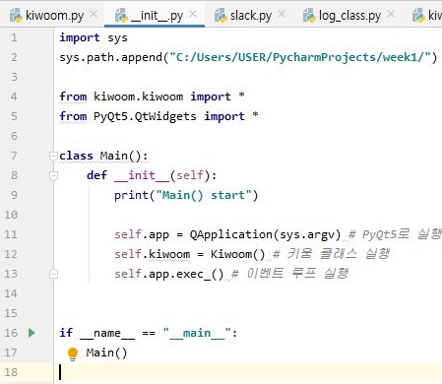Image resolution: width=442 pixels, height=384 pixels.
Task: Click the Python file icon on log_class.py tab
Action: click(x=309, y=16)
